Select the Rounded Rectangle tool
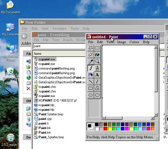 tap(97, 95)
